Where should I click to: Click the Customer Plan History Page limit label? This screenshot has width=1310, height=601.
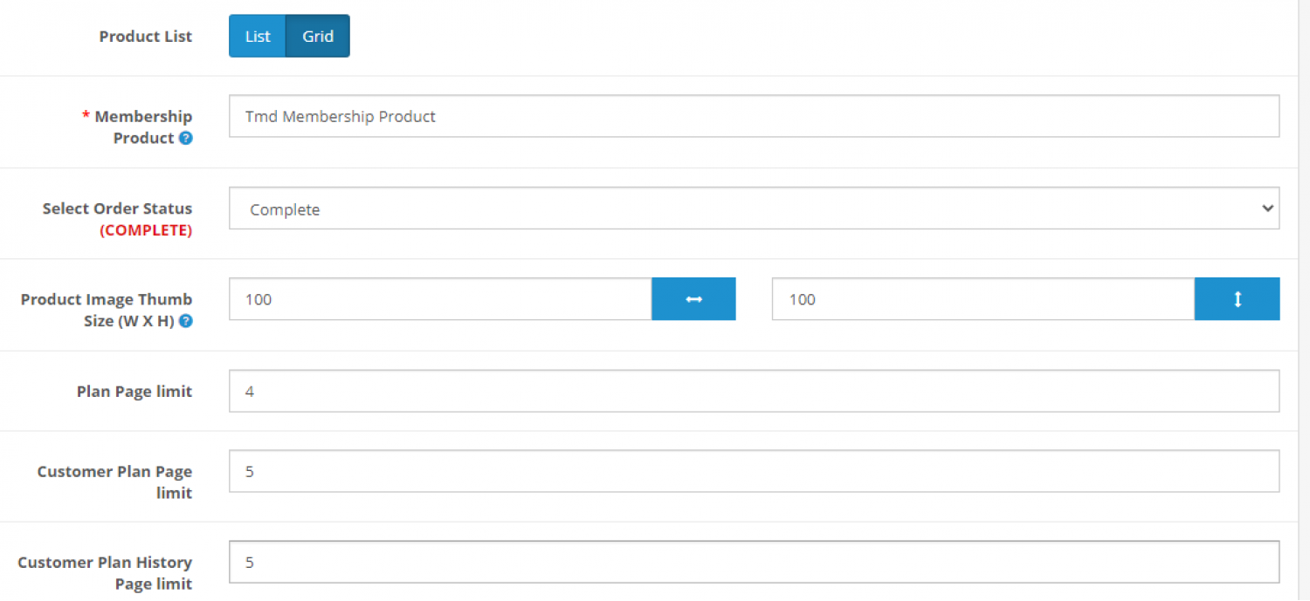tap(105, 573)
